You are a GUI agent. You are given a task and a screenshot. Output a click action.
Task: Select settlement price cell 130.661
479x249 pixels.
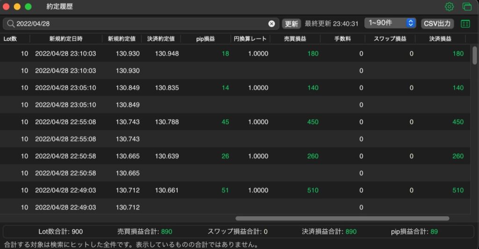[x=167, y=190]
